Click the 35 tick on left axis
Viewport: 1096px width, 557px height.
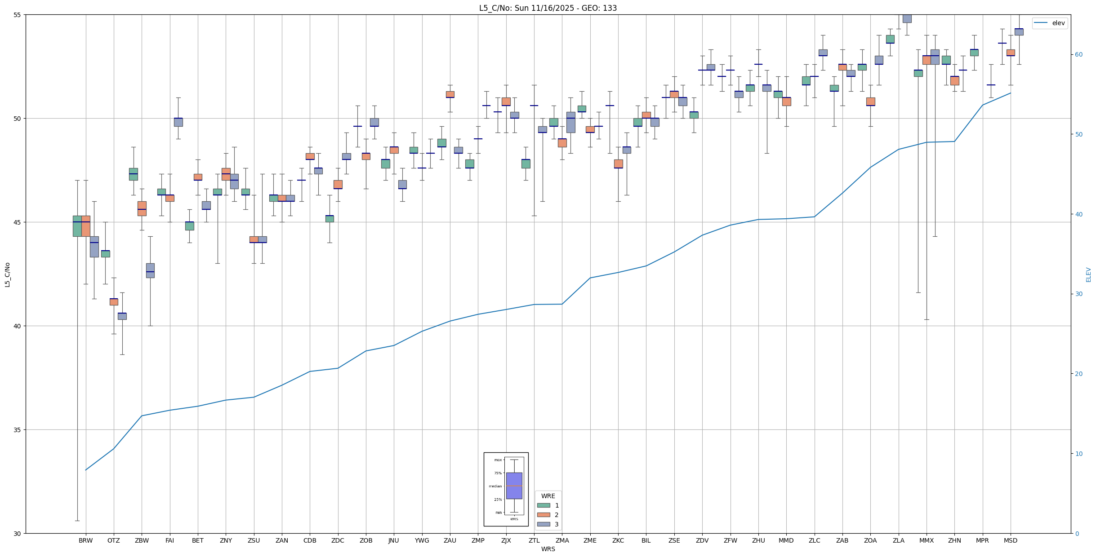pos(18,430)
